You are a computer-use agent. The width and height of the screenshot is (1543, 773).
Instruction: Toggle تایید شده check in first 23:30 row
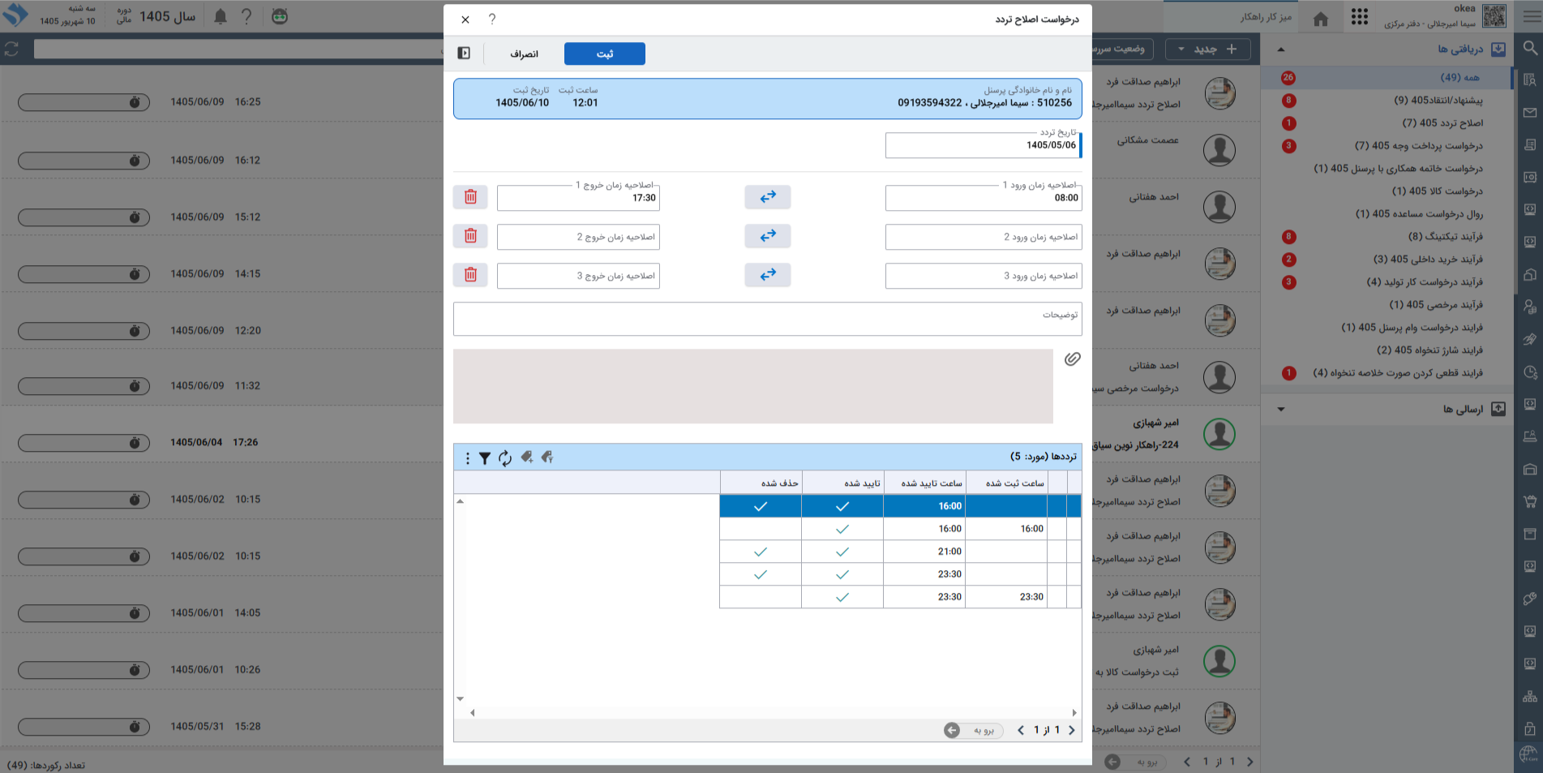pos(842,574)
